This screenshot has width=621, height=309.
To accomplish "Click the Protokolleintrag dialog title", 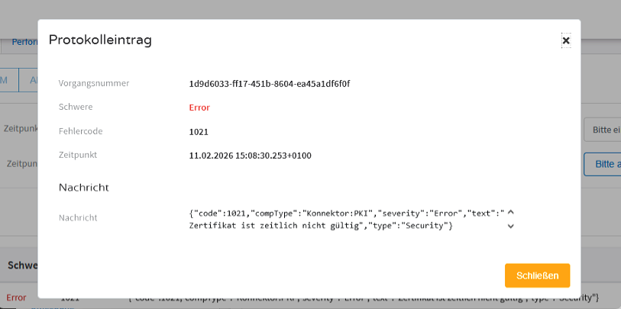I will coord(100,40).
